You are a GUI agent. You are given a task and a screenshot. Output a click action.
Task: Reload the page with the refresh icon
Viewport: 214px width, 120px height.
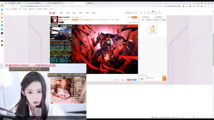click(13, 6)
